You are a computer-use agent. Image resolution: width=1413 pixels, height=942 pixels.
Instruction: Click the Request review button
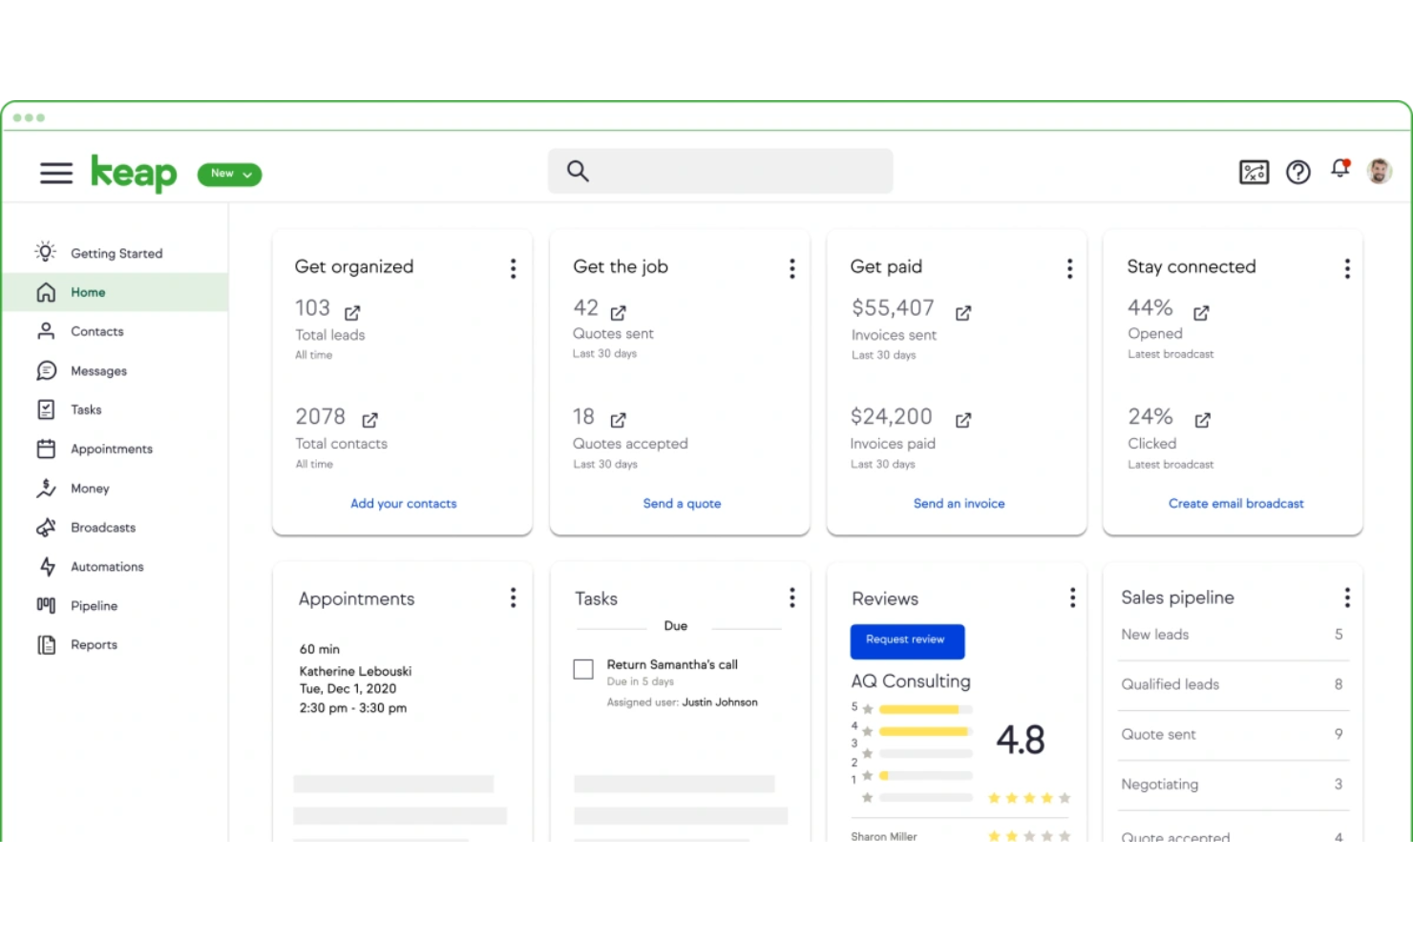tap(906, 641)
